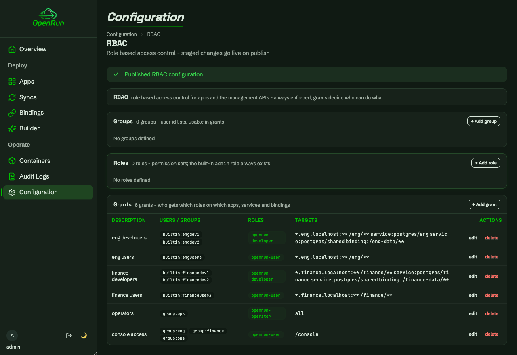This screenshot has height=355, width=517.
Task: Delete the eng users grant
Action: [x=492, y=257]
